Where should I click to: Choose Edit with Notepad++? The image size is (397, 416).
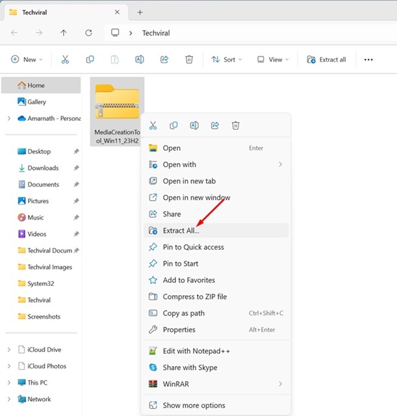216,351
